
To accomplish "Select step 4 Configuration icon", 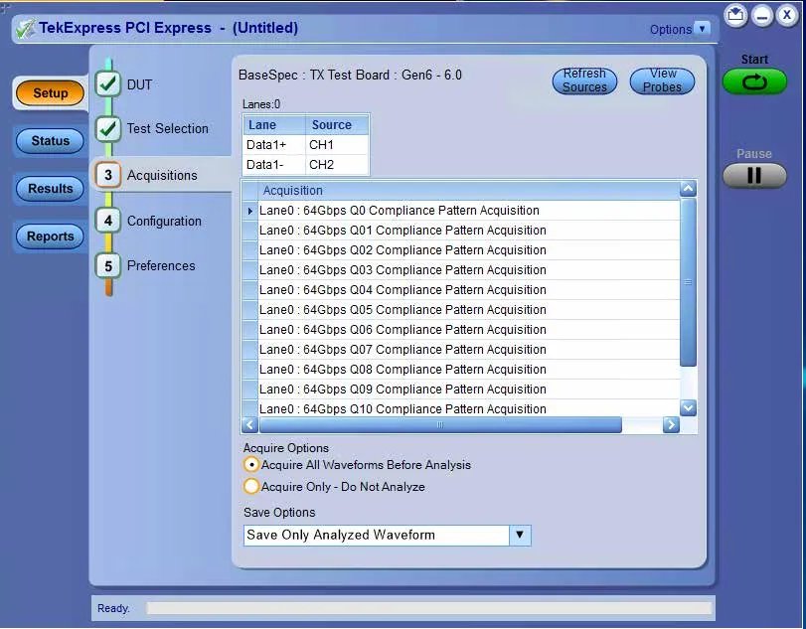I will (x=108, y=221).
